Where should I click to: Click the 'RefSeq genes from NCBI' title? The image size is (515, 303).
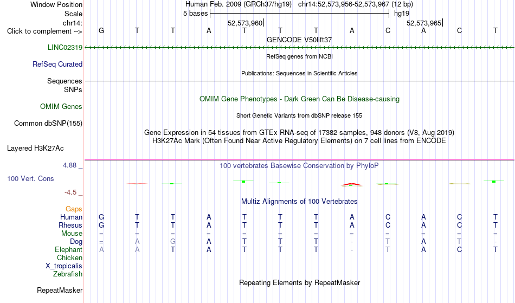point(299,56)
